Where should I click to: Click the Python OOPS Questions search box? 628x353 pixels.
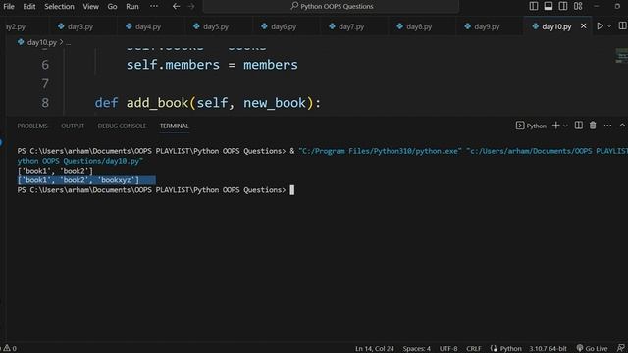[x=331, y=6]
